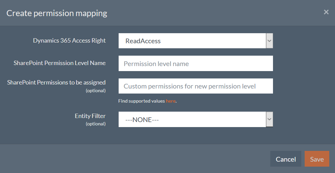This screenshot has height=173, width=335.
Task: Click the SharePoint Permissions to be assigned label
Action: click(x=56, y=82)
